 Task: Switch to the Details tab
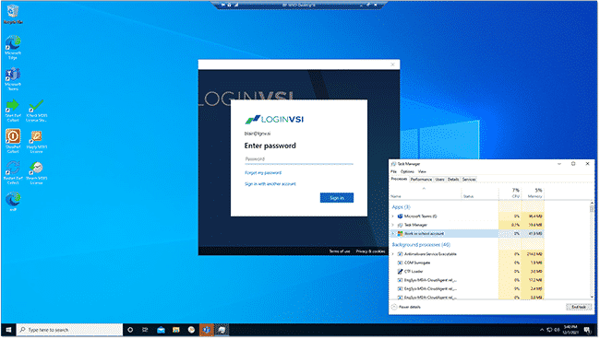[x=453, y=180]
